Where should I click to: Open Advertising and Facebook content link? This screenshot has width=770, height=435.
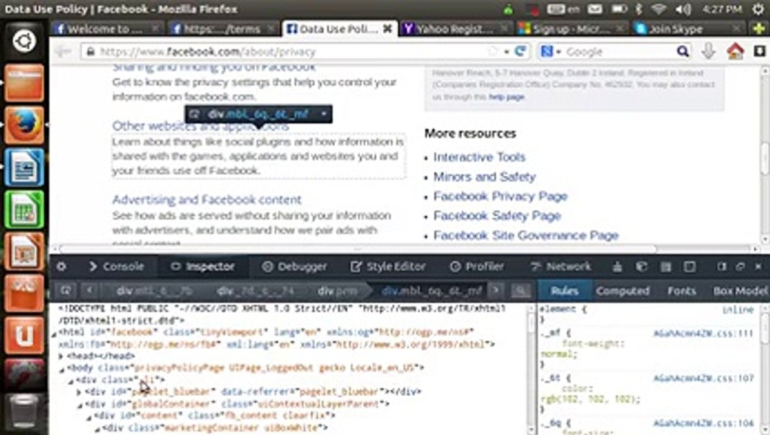pyautogui.click(x=207, y=199)
